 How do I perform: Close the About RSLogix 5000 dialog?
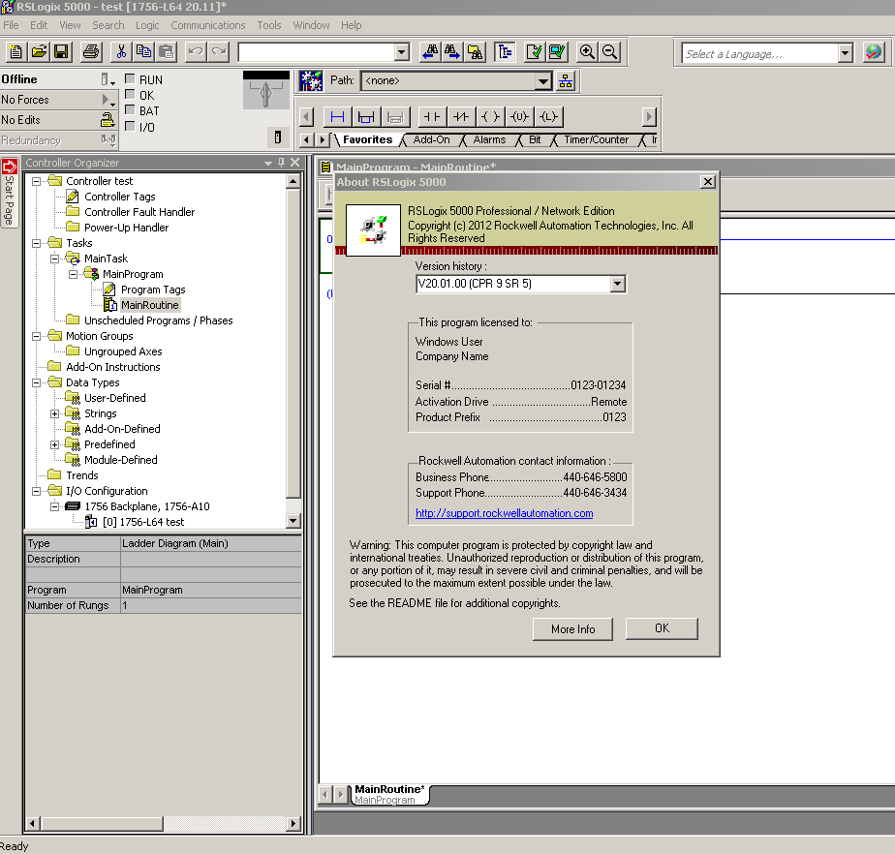(708, 181)
